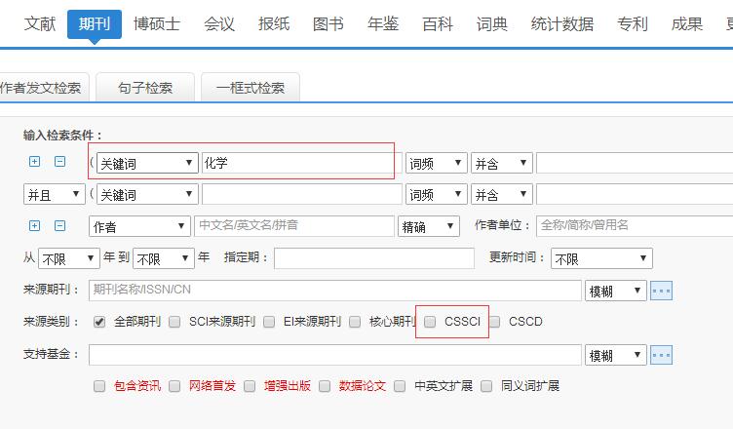Open the first 关键词 field dropdown
Viewport: 733px width, 429px height.
(147, 163)
